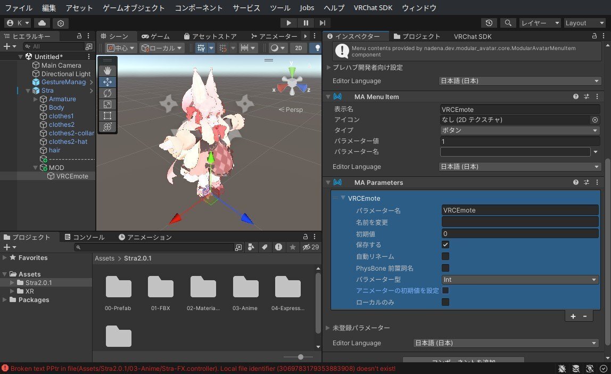Open Undo History icon
Viewport: 611px width, 374px height.
[x=489, y=23]
